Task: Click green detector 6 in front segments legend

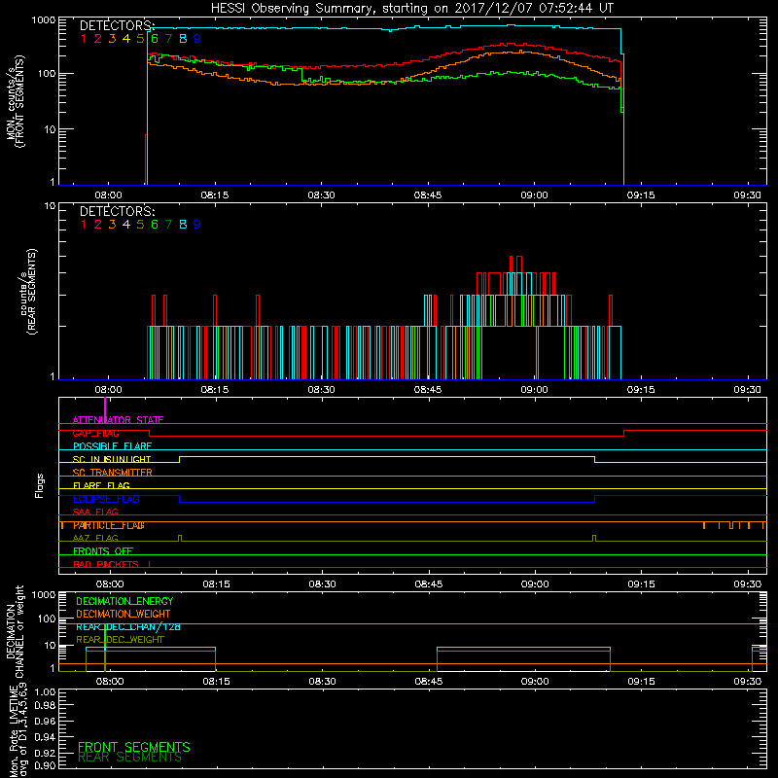Action: tap(155, 39)
